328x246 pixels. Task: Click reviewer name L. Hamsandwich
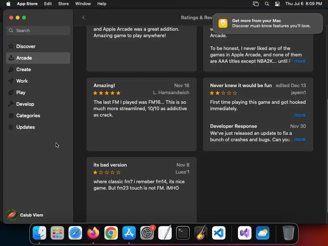[171, 93]
